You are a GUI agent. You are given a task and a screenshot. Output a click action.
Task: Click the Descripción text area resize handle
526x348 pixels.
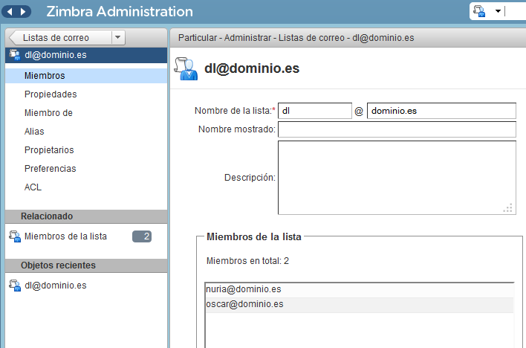coord(508,208)
